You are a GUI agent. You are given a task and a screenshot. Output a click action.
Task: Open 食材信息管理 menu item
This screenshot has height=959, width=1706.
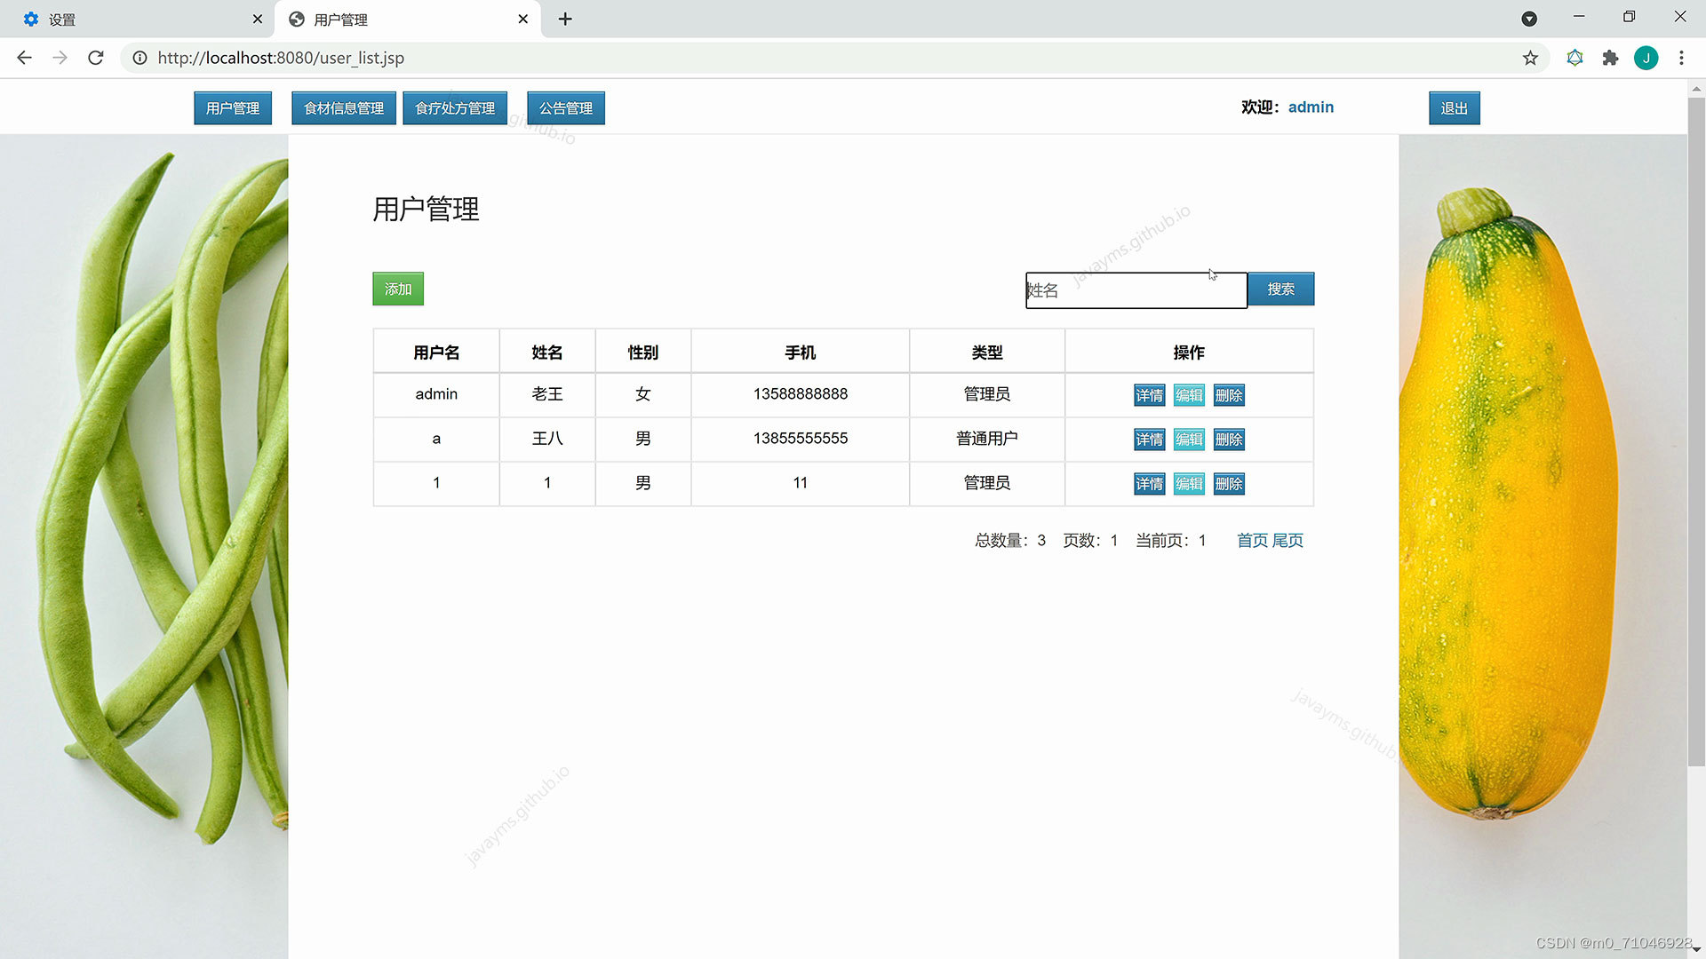[344, 108]
